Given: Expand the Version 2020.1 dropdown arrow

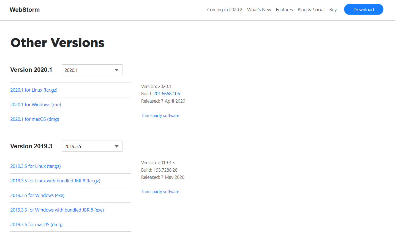Looking at the screenshot, I should click(x=116, y=70).
